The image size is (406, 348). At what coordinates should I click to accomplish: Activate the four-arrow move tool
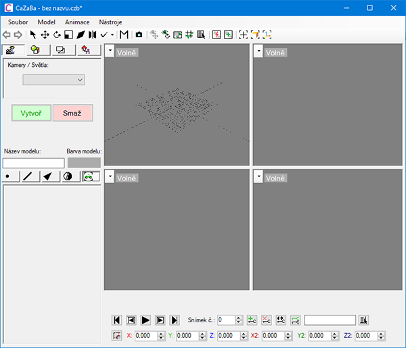(45, 34)
